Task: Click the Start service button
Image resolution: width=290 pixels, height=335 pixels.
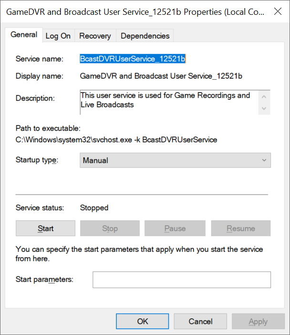Action: [45, 229]
